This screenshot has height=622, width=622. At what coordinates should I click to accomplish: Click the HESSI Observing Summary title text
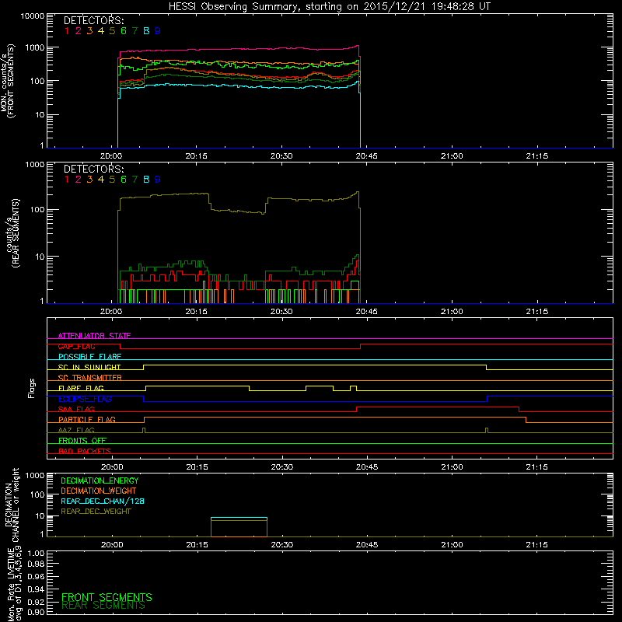tap(329, 7)
